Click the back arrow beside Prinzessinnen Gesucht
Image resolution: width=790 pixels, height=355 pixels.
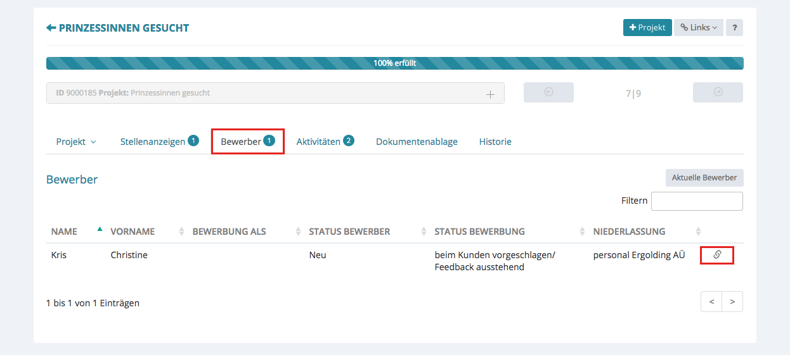click(51, 28)
